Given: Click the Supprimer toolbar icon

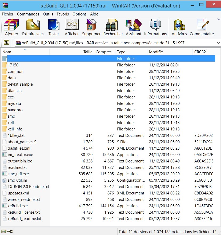Looking at the screenshot, I should click(91, 25).
